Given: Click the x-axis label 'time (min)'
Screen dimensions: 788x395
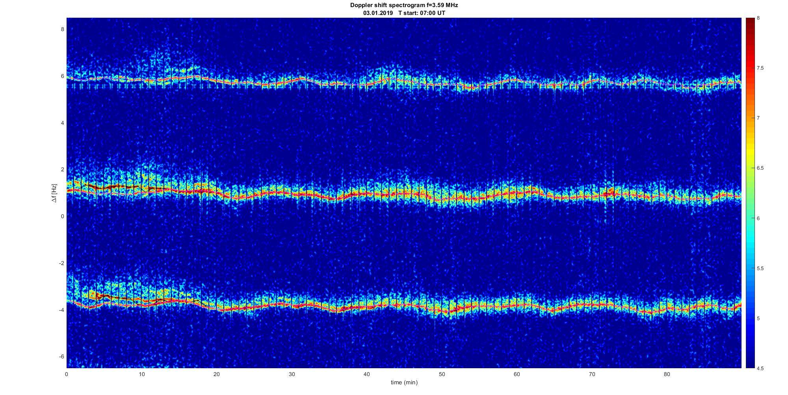Looking at the screenshot, I should 404,382.
